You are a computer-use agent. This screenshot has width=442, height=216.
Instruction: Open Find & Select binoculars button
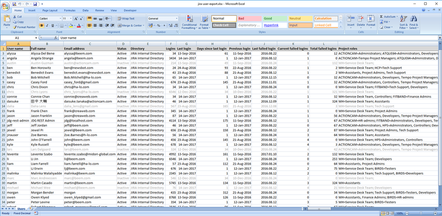[x=414, y=22]
